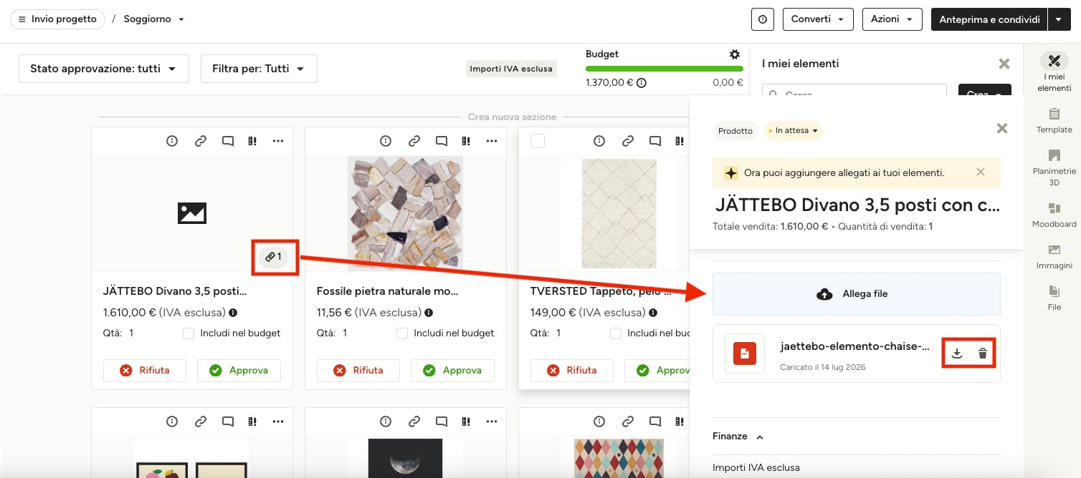Click Fossile pietra naturale card title
The width and height of the screenshot is (1081, 478).
[387, 291]
